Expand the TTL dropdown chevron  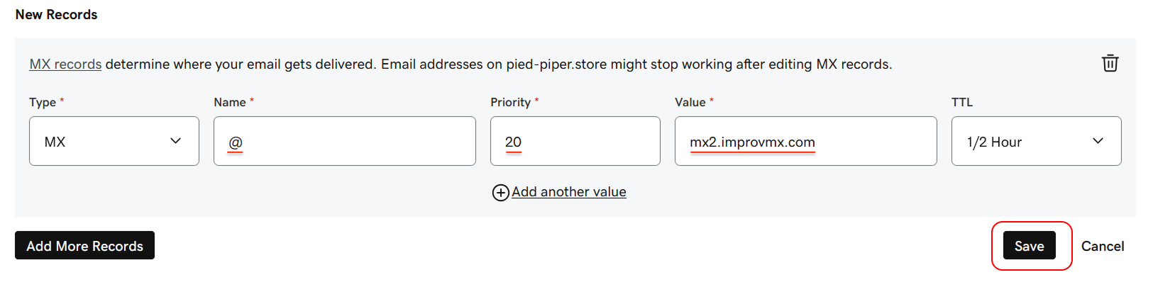1098,141
